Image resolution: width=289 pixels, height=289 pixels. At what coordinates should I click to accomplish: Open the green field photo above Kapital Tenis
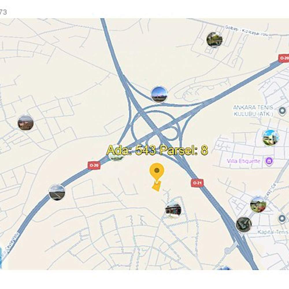(258, 204)
